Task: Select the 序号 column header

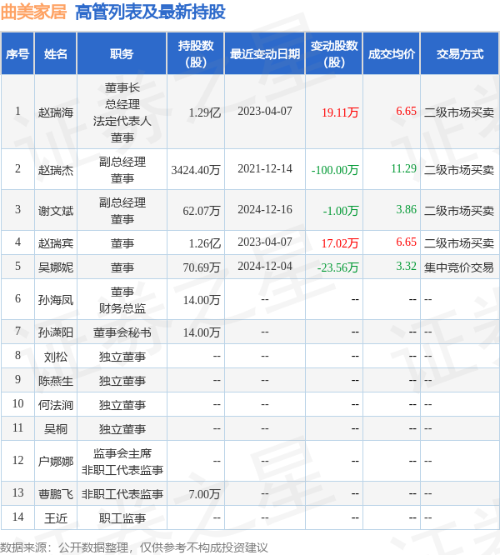Action: pos(17,54)
